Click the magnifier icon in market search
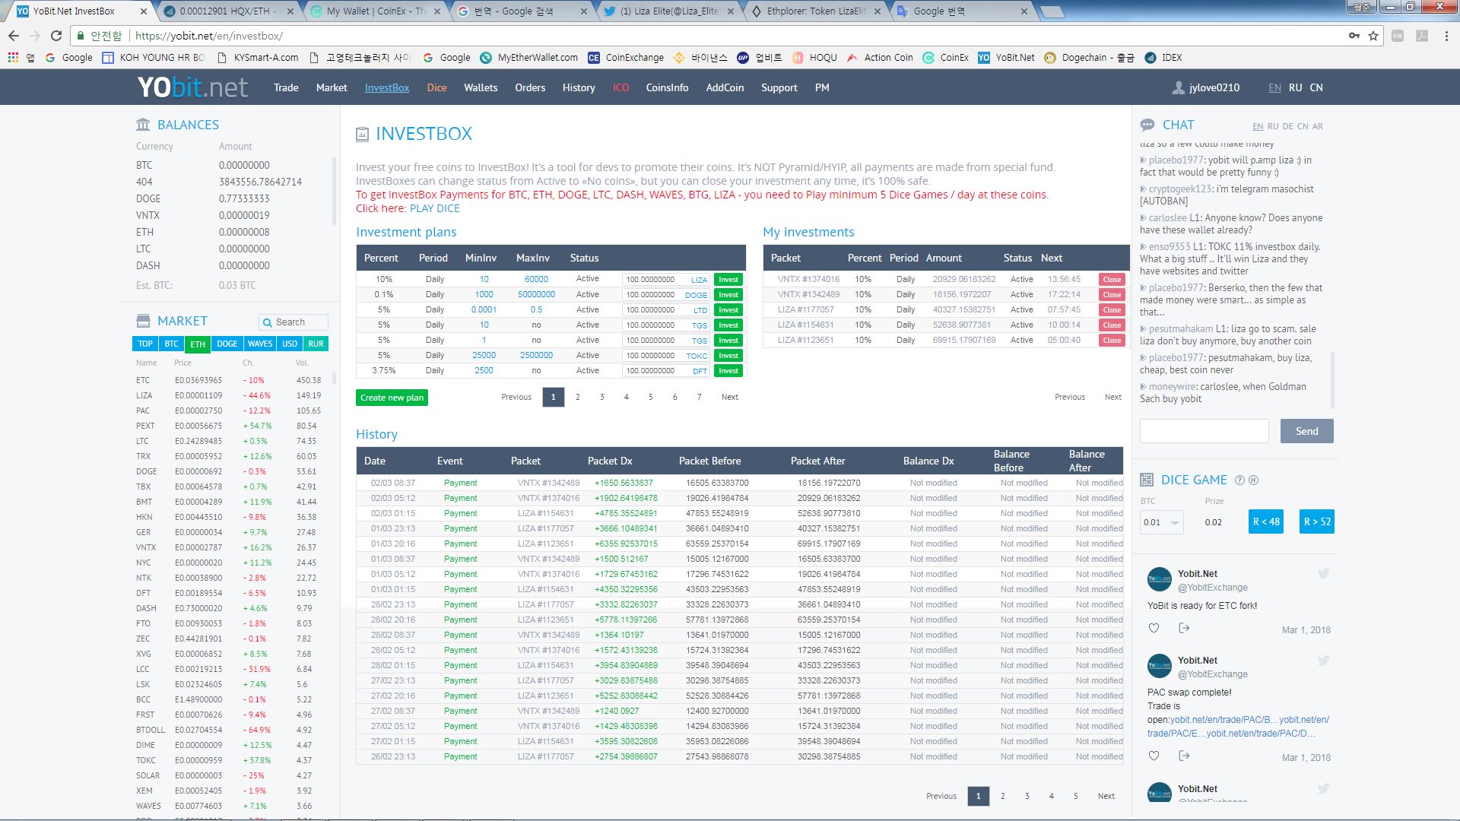Viewport: 1460px width, 821px height. click(x=267, y=322)
